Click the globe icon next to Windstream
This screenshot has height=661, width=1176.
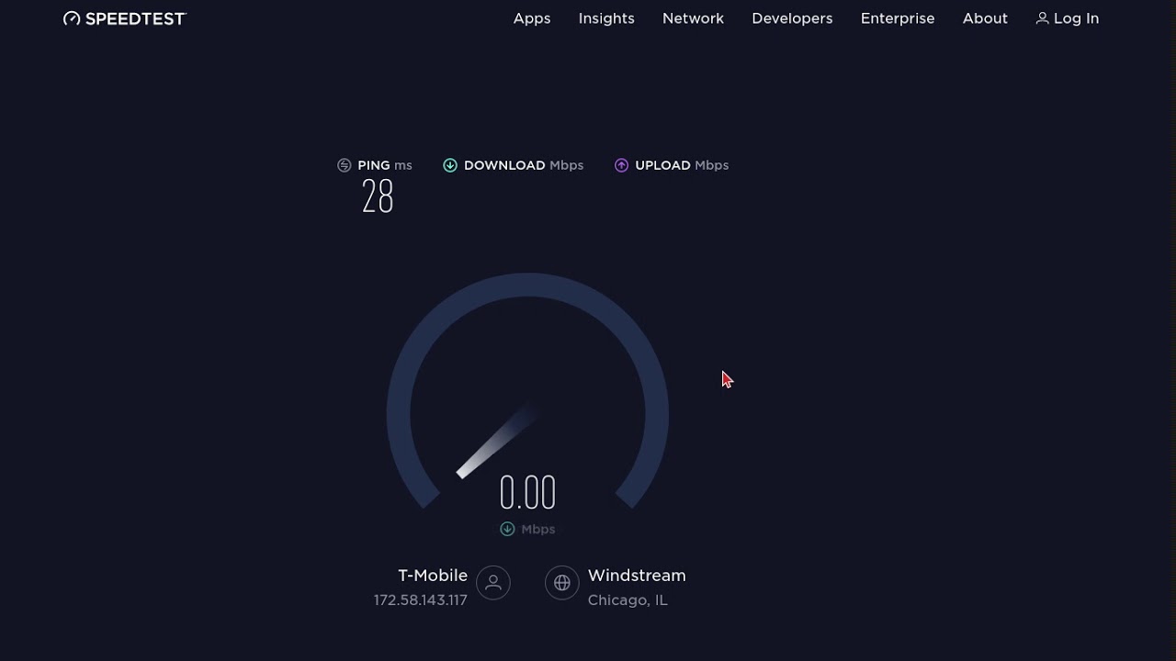coord(562,582)
